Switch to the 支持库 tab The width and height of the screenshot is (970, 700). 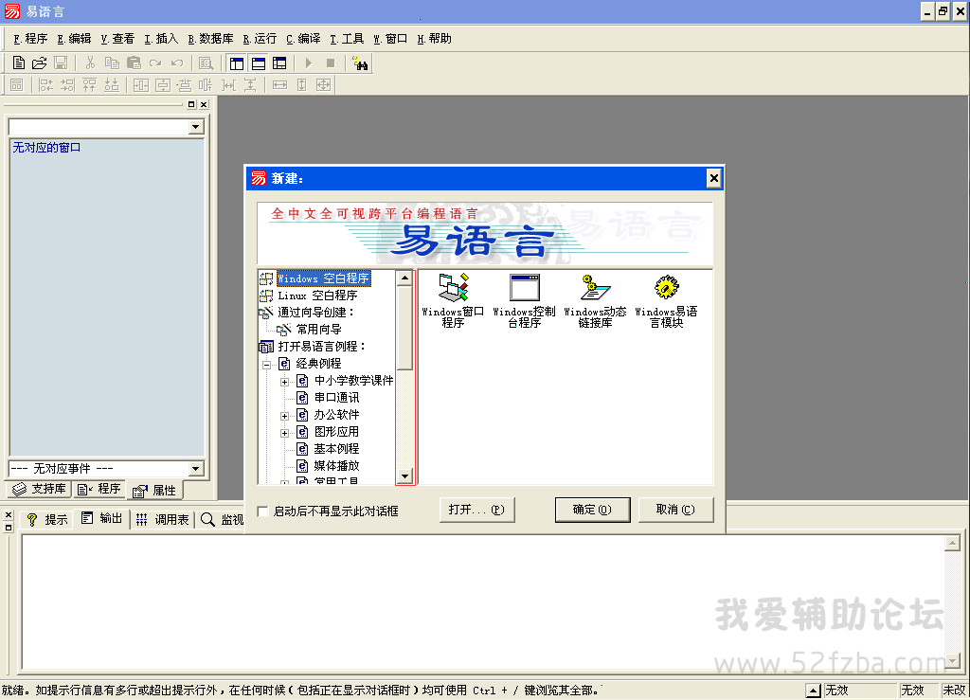[x=40, y=489]
